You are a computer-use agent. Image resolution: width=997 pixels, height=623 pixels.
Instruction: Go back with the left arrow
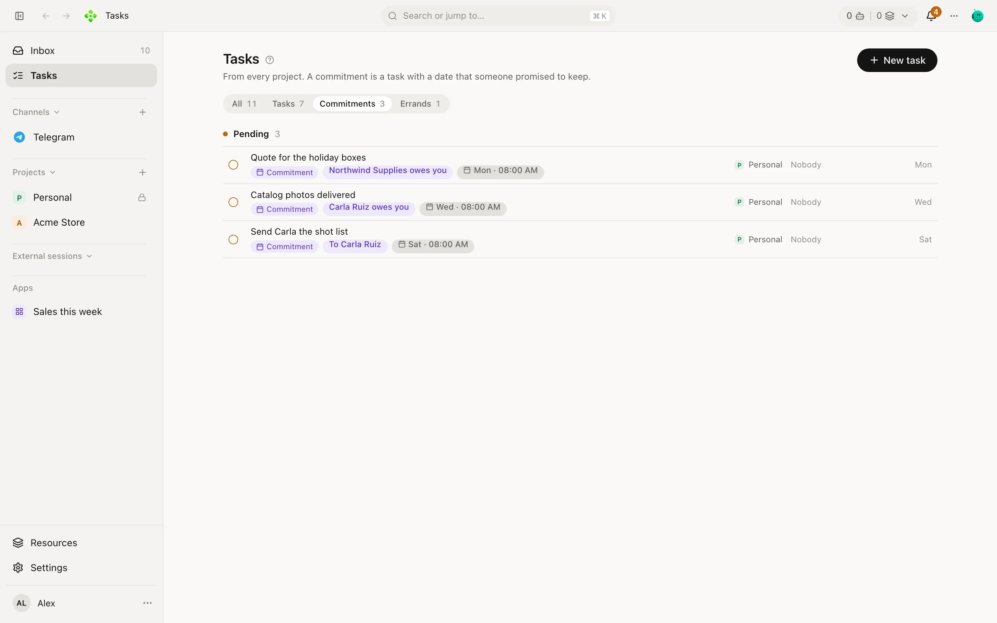(x=46, y=16)
